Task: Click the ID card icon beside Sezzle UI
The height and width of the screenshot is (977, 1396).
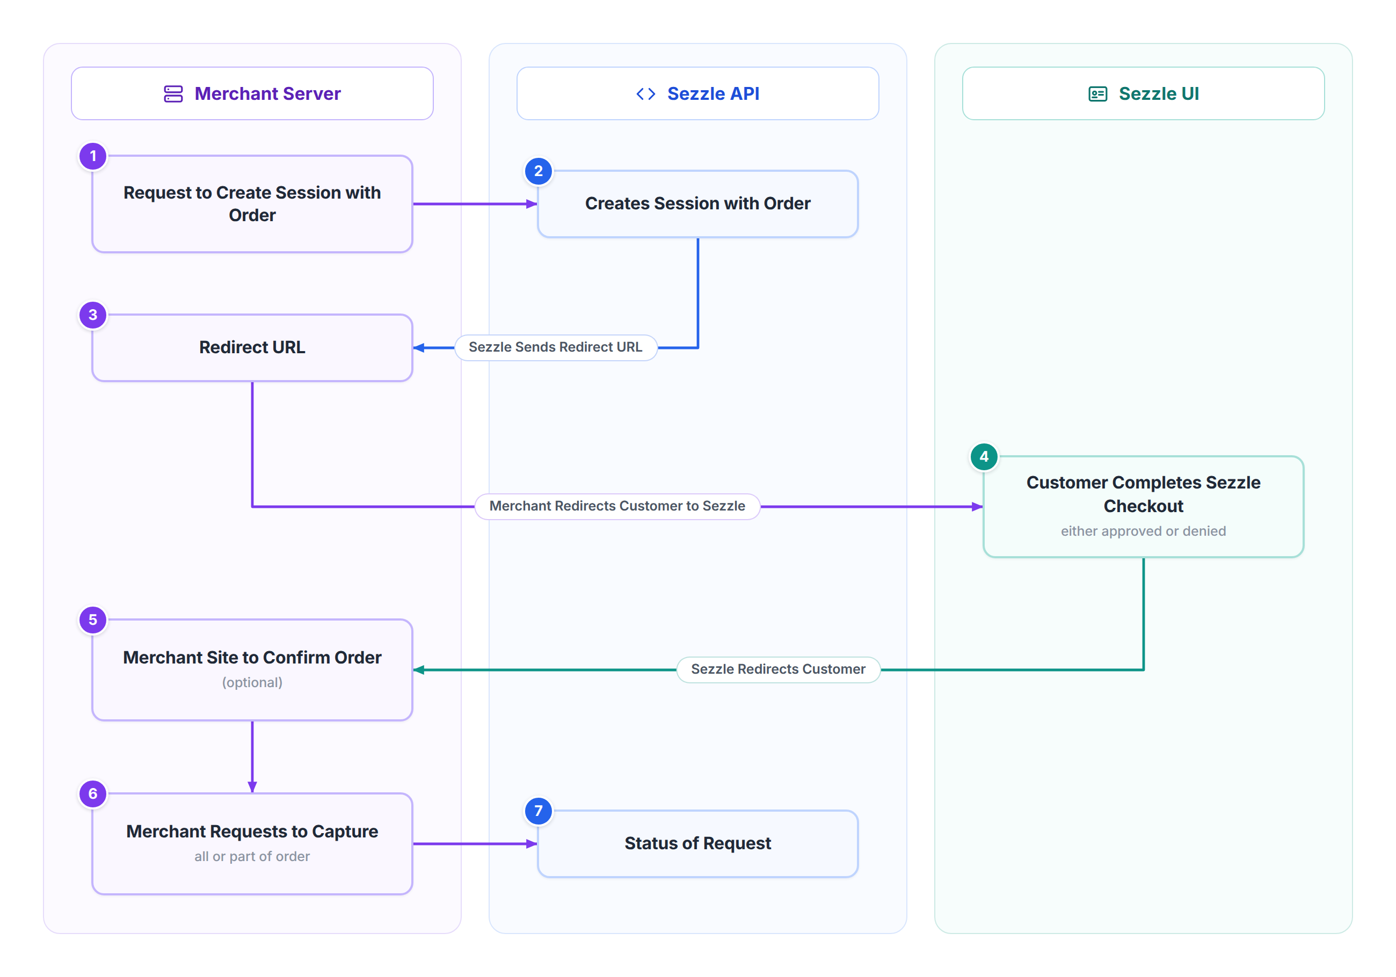Action: (x=1097, y=94)
